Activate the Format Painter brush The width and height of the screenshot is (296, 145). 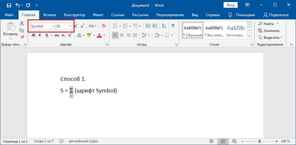[x=22, y=37]
